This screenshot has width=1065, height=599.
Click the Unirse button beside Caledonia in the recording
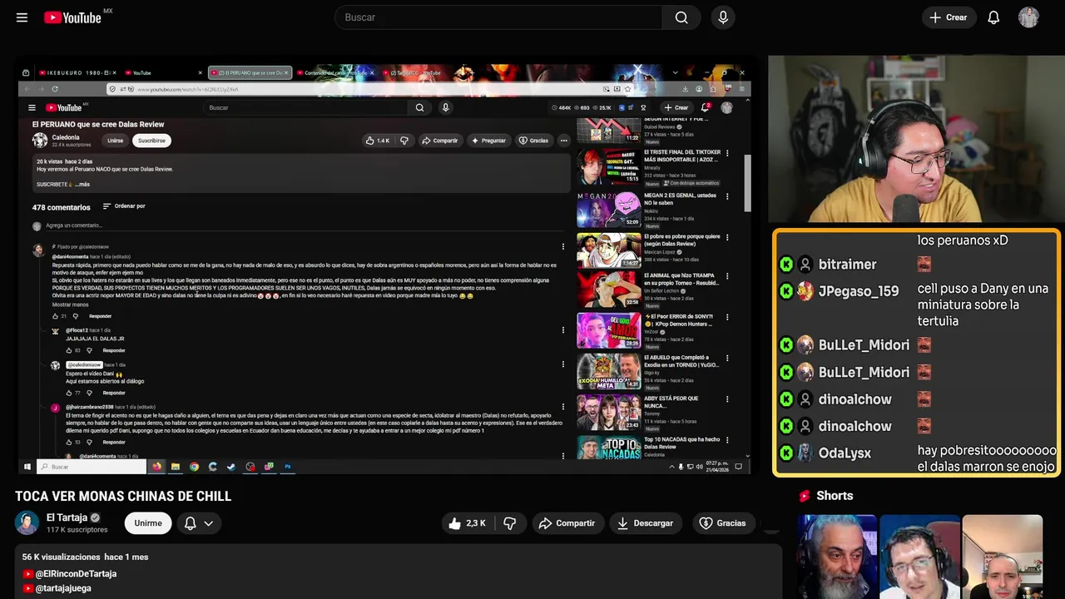click(x=115, y=141)
